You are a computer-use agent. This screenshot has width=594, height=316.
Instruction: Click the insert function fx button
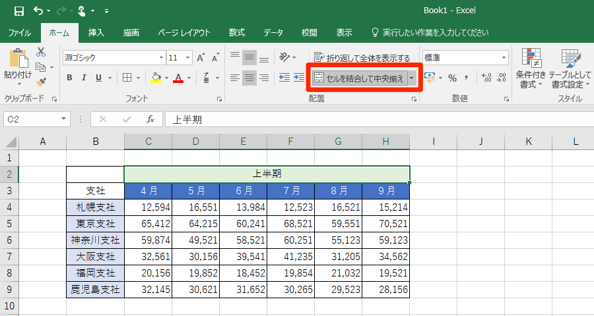click(x=150, y=119)
